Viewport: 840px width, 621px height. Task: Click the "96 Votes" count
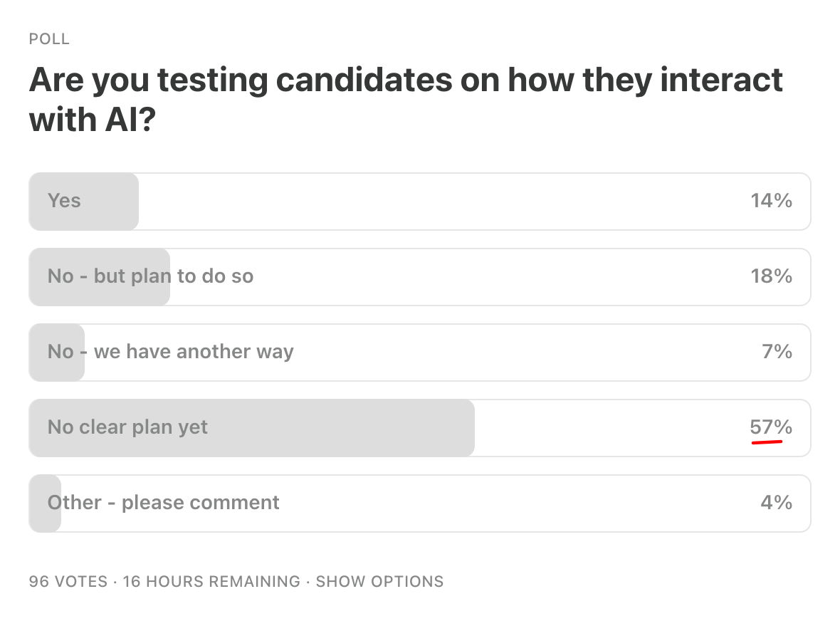(x=68, y=581)
